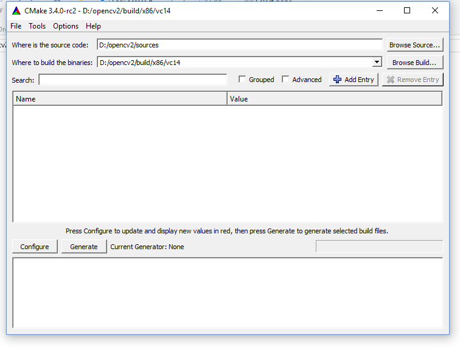
Task: Click inside the output log pane
Action: pyautogui.click(x=228, y=293)
